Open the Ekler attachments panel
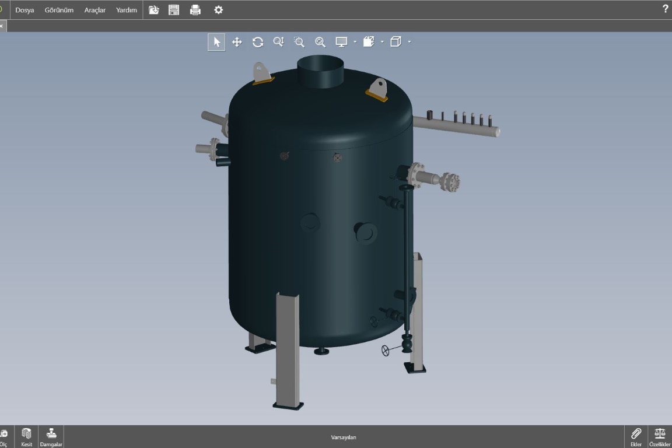 [x=636, y=437]
